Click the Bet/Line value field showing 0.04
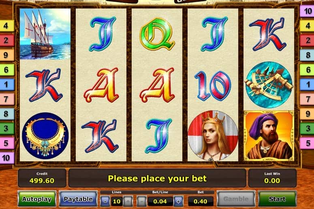 (160, 201)
